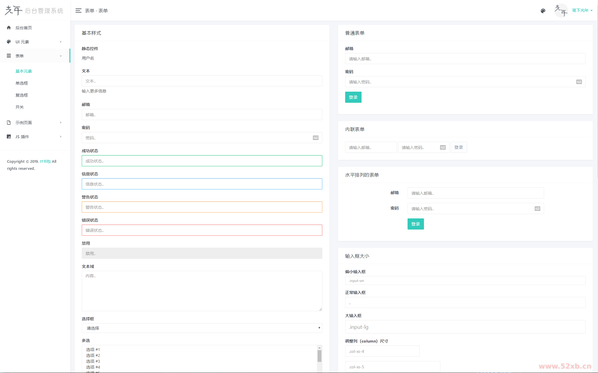598x373 pixels.
Task: Click the home icon next to 后台首页
Action: pyautogui.click(x=9, y=28)
